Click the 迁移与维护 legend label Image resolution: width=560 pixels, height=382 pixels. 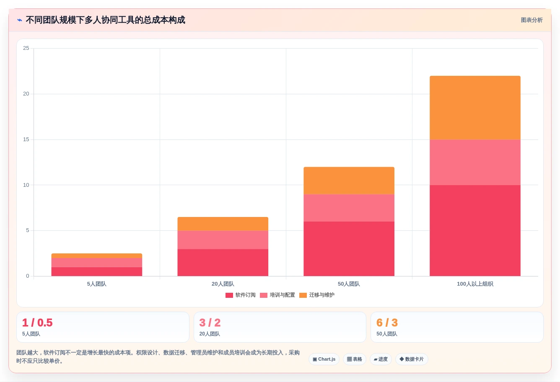[x=322, y=295]
